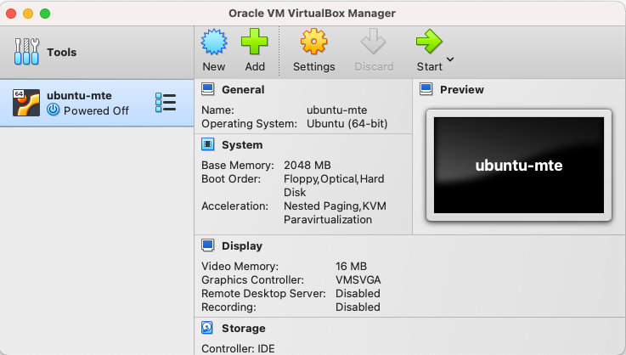Click the VMSVGA graphics controller value
Viewport: 626px width, 355px height.
[358, 280]
